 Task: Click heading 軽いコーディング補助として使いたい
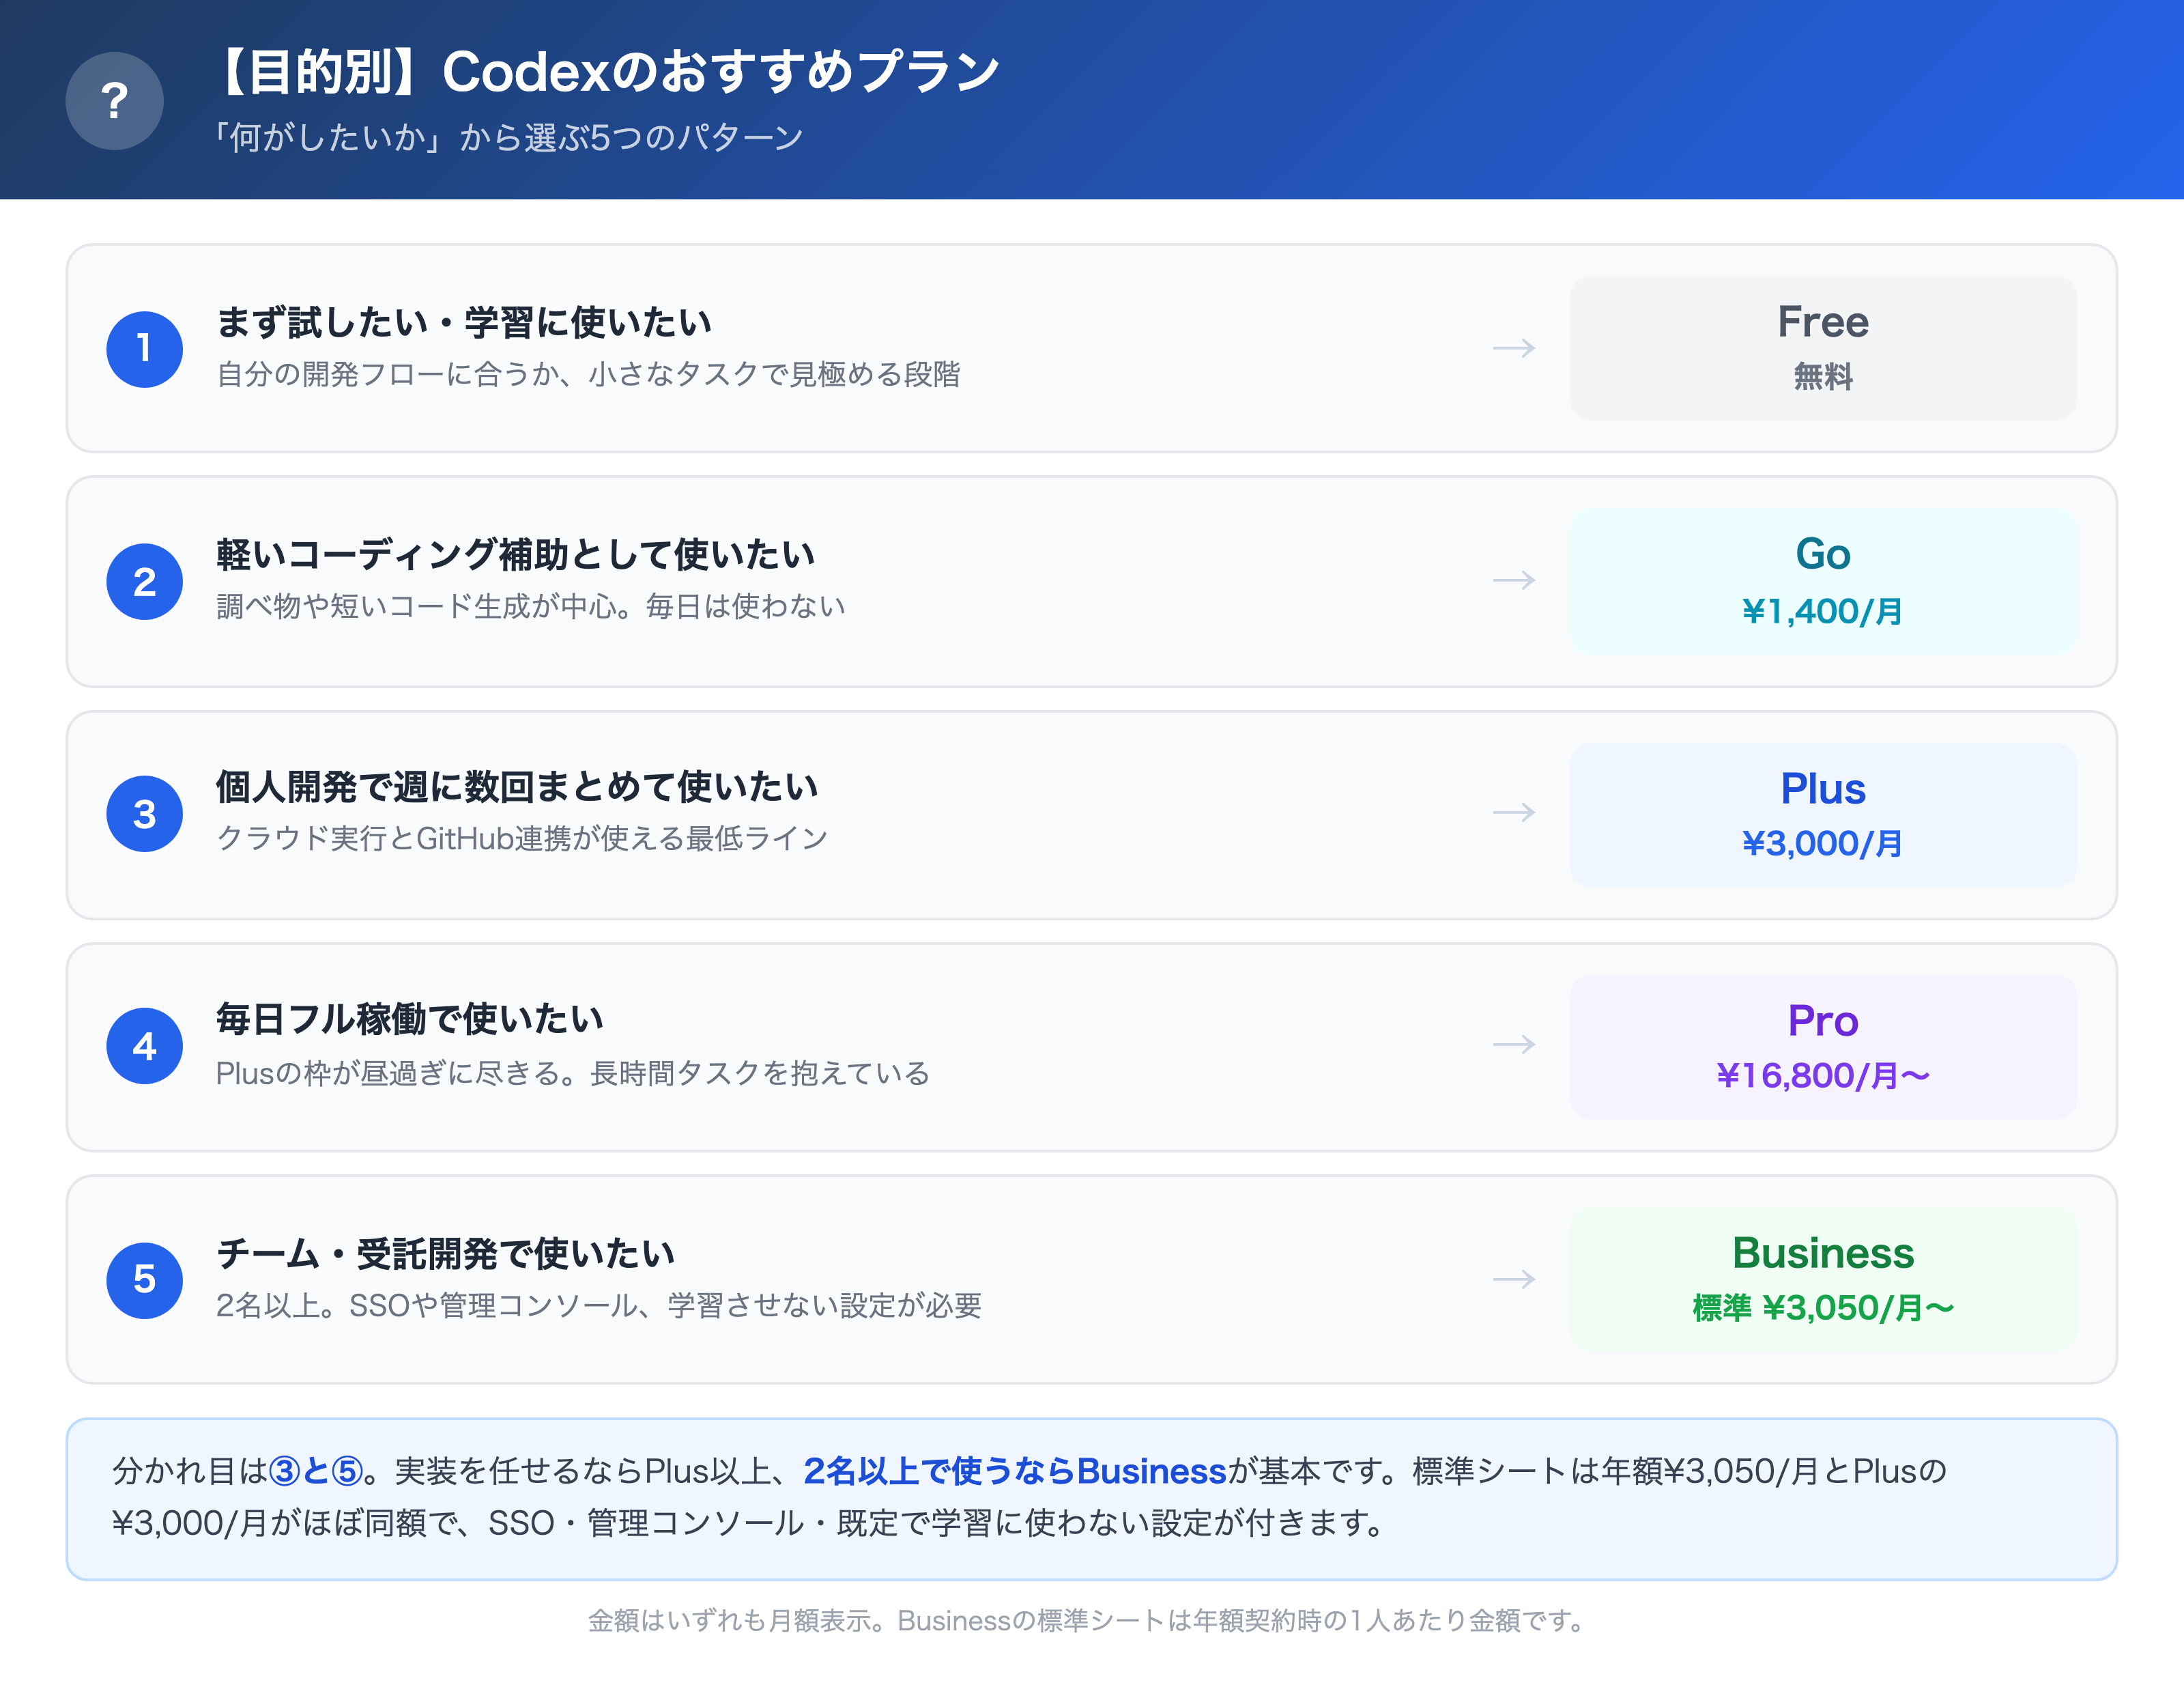[516, 554]
